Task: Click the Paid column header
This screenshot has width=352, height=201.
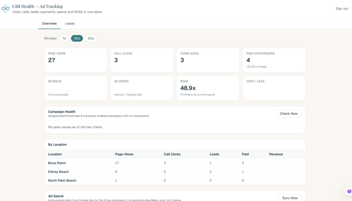Action: (x=245, y=154)
